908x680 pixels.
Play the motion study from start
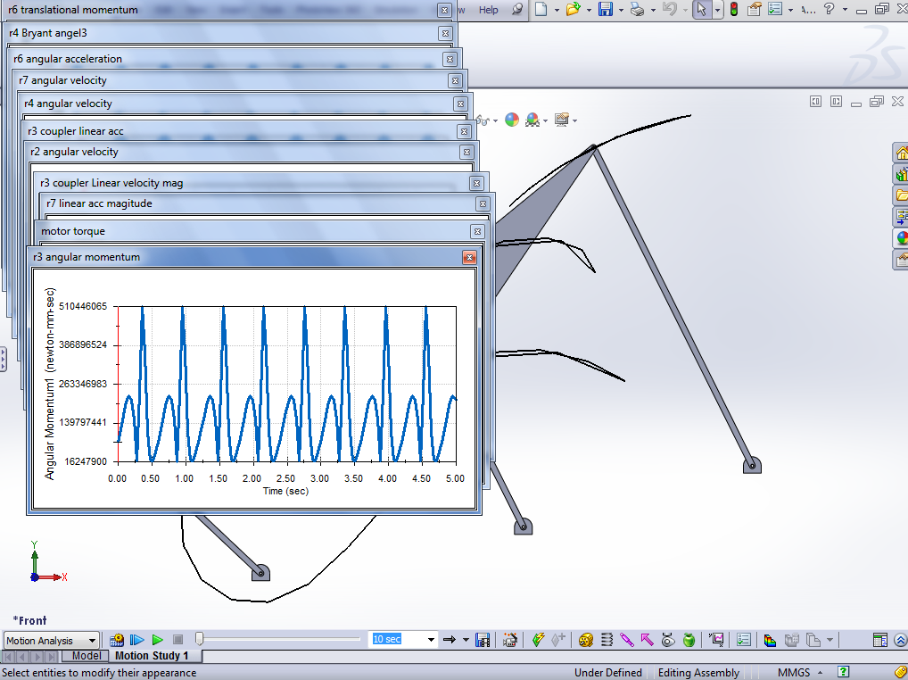click(x=137, y=640)
